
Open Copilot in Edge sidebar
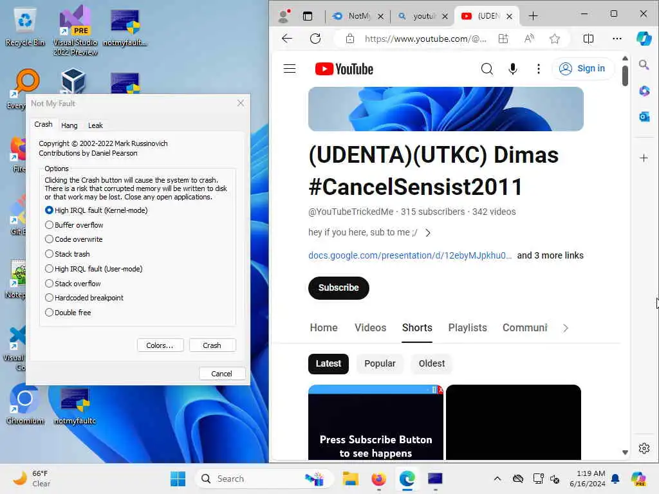[644, 39]
